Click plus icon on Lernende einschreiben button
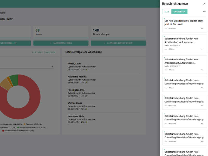The image size is (208, 156). [x=105, y=43]
